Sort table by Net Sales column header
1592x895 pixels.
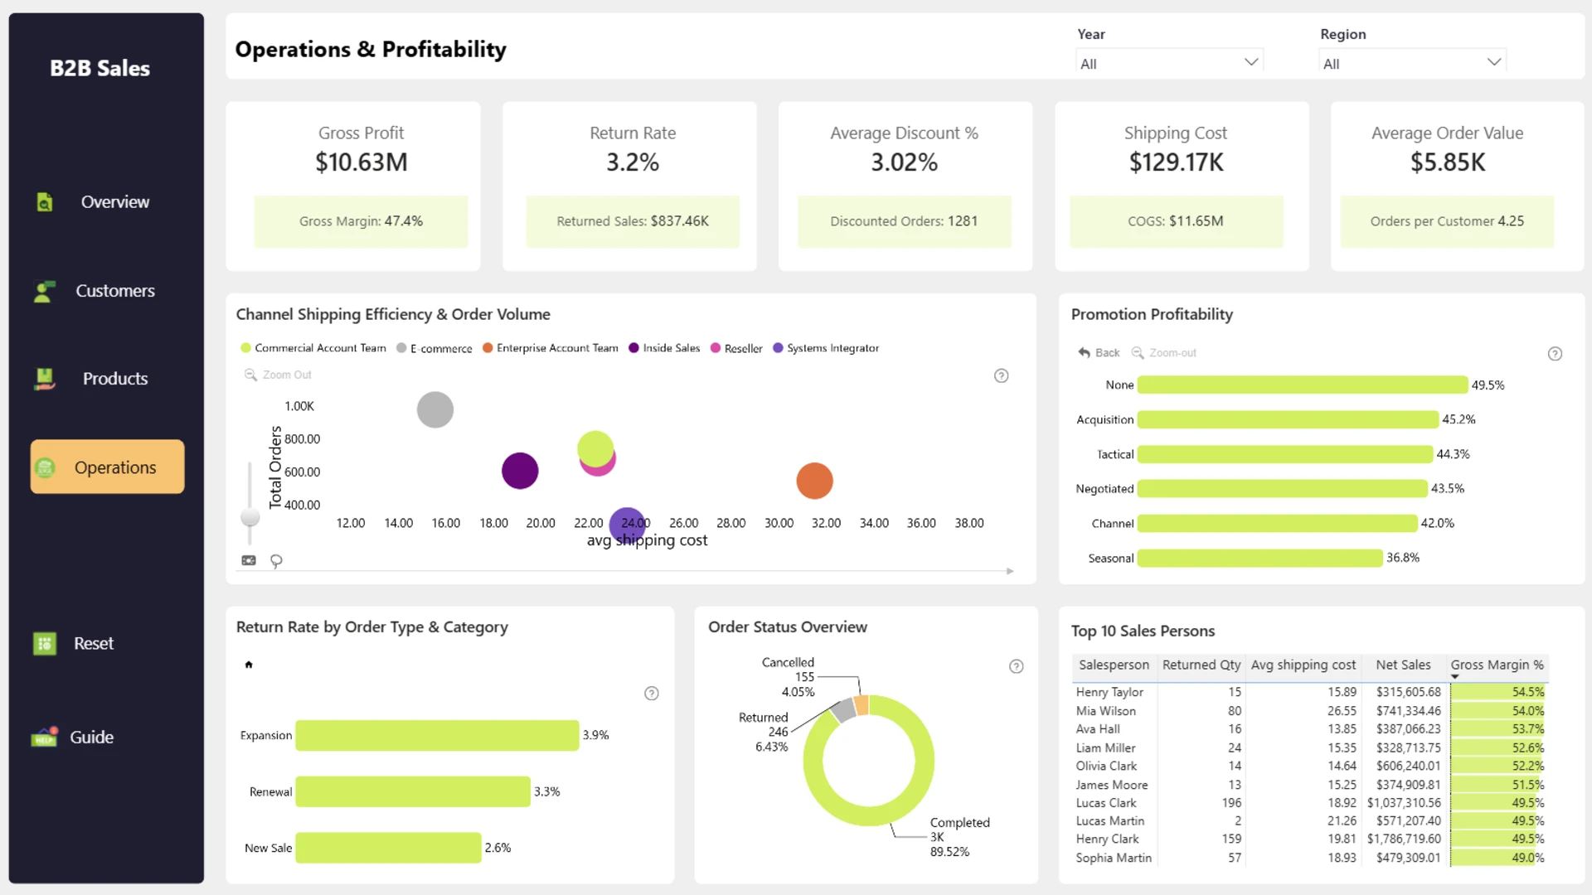click(x=1403, y=665)
